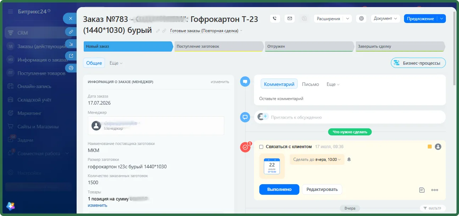Click the Редактировать button
Viewport: 459px width, 216px height.
[x=322, y=189]
